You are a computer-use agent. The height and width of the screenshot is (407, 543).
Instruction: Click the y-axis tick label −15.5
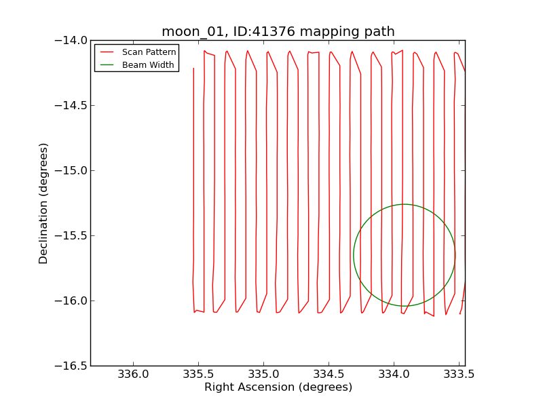click(x=71, y=235)
